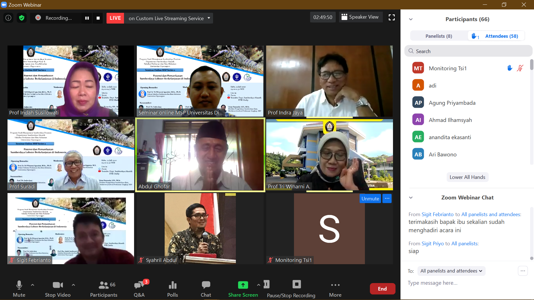Switch to the Panelists tab
The image size is (534, 300).
(x=439, y=36)
